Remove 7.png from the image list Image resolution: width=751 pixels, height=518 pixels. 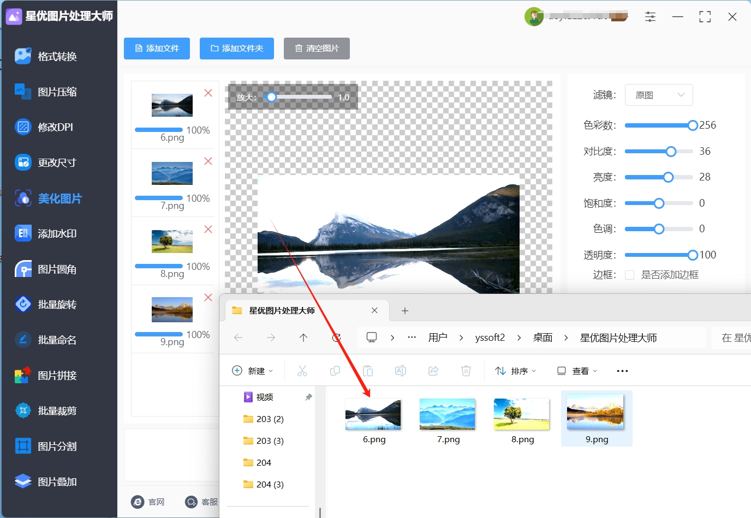pos(208,161)
